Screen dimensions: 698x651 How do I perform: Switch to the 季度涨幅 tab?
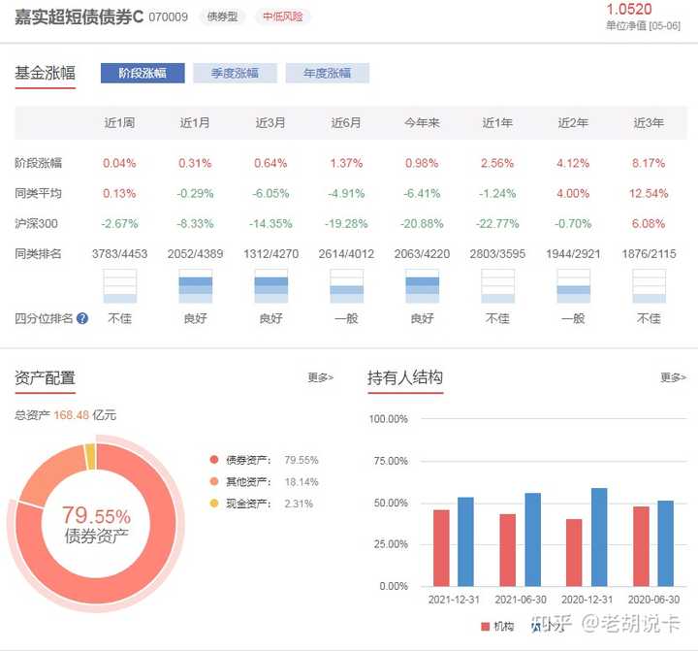pyautogui.click(x=235, y=73)
